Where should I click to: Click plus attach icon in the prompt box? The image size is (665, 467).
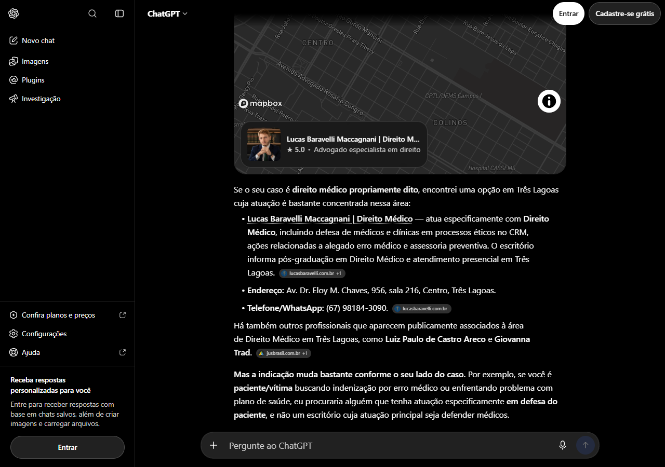(214, 445)
